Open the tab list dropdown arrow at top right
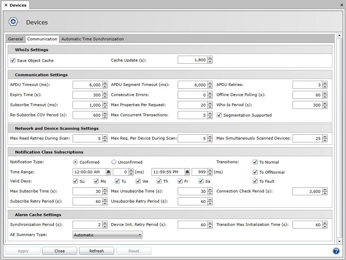346x260 pixels. 341,5
